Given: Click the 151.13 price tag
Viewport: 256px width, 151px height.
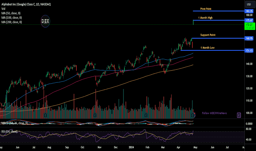Looking at the screenshot, I should coord(249,51).
